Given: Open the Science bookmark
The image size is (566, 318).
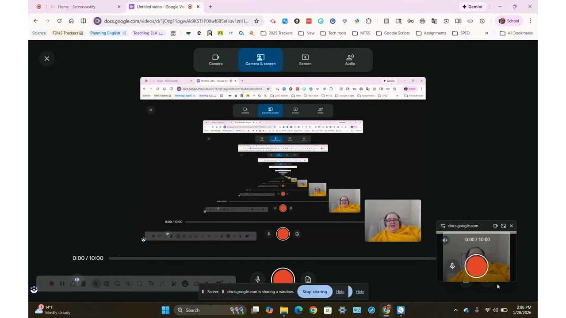Looking at the screenshot, I should tap(39, 33).
